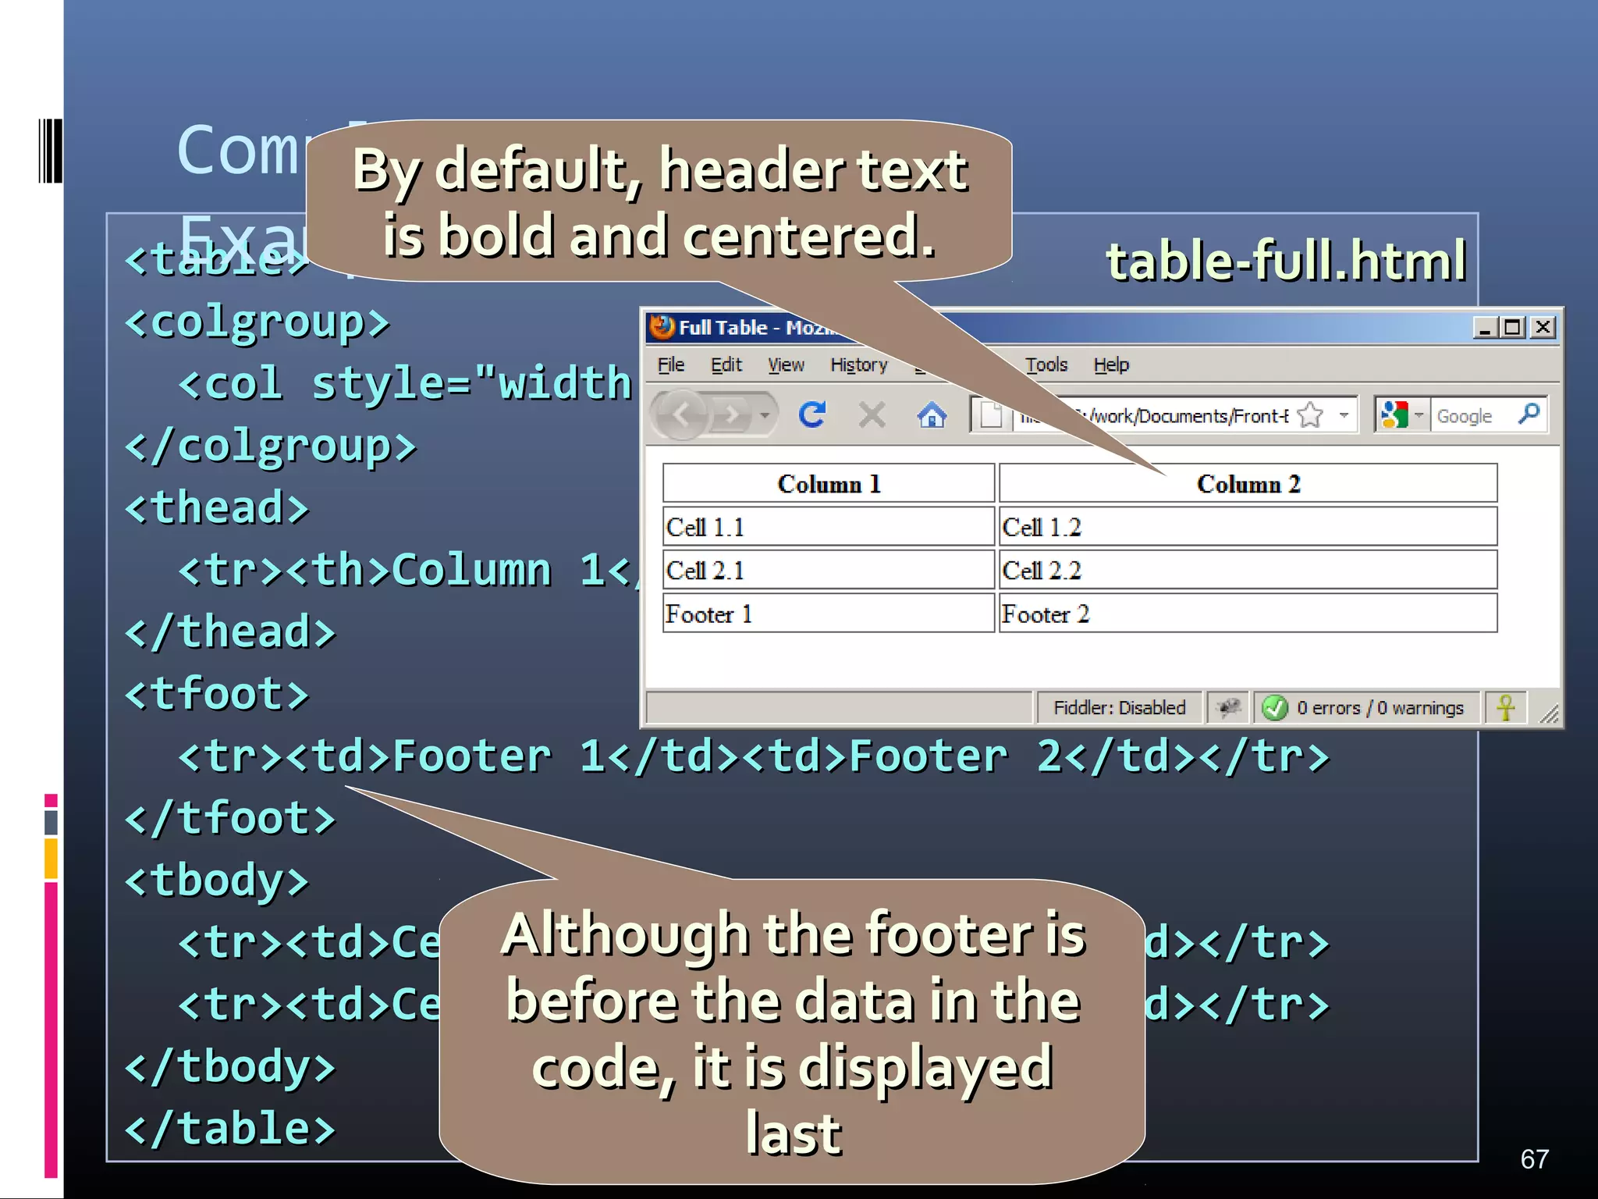This screenshot has height=1199, width=1598.
Task: Click the spider icon in status bar
Action: 1228,708
